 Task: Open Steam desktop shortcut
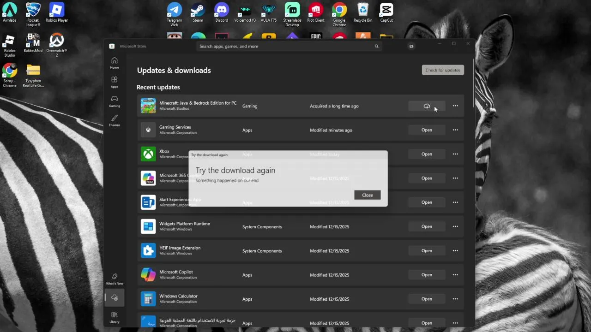[198, 12]
